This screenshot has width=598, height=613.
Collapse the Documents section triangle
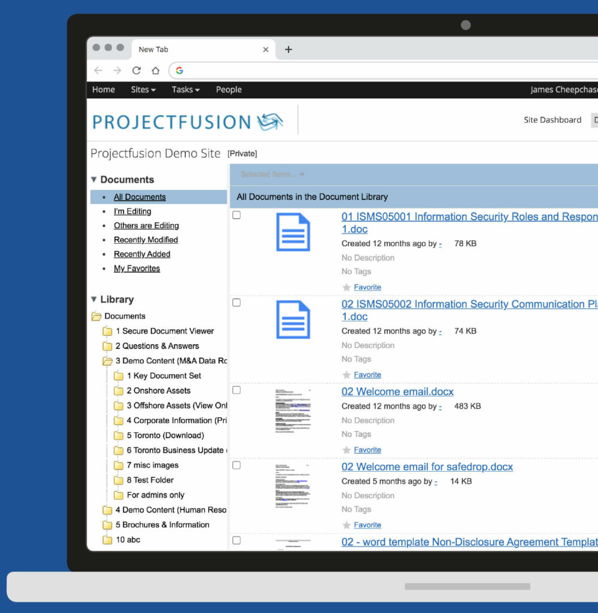pos(94,180)
